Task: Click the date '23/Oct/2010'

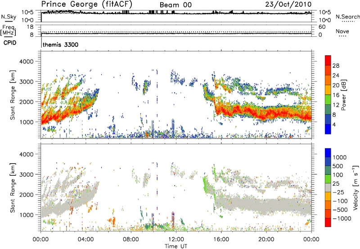Action: [288, 4]
